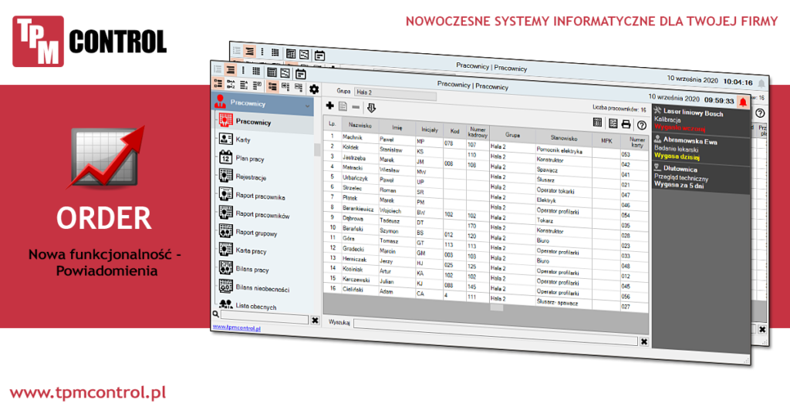Click the TPM Control logo
Image resolution: width=790 pixels, height=413 pixels.
(89, 42)
